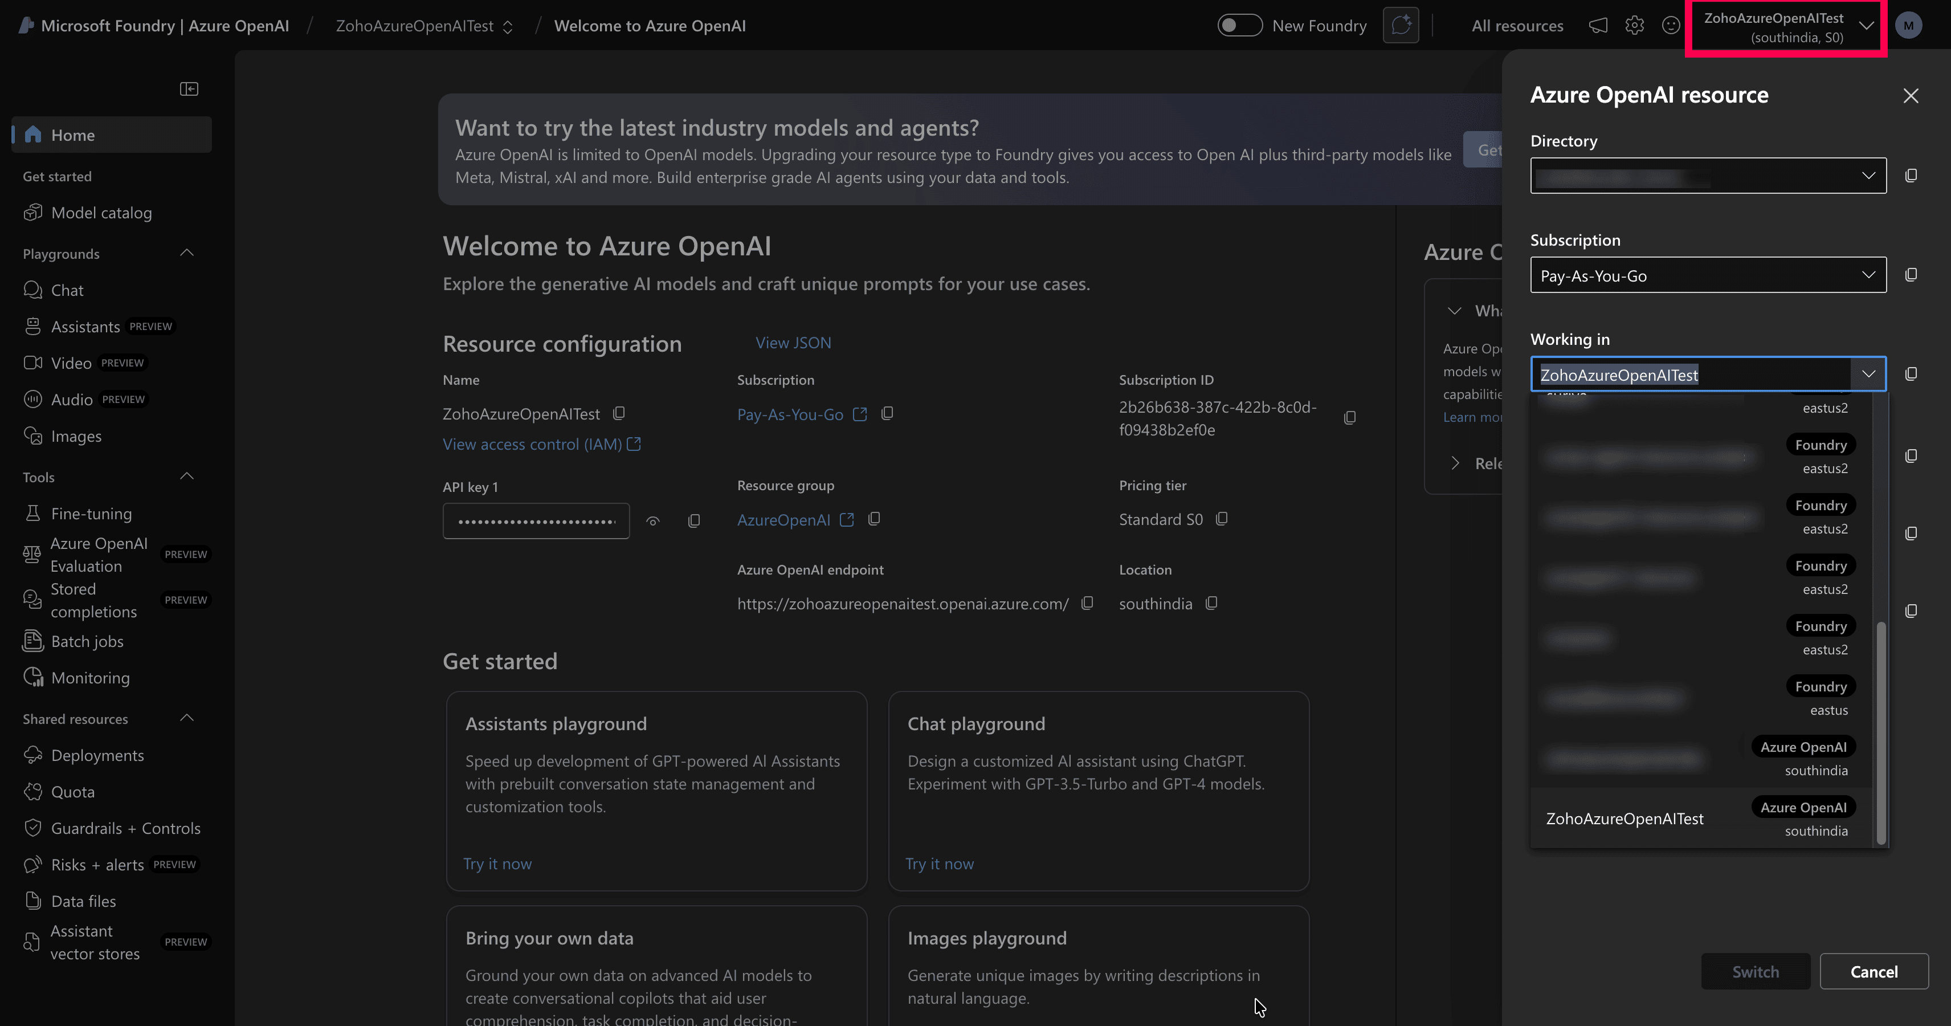The width and height of the screenshot is (1951, 1026).
Task: Go to Home in sidebar
Action: pos(112,135)
